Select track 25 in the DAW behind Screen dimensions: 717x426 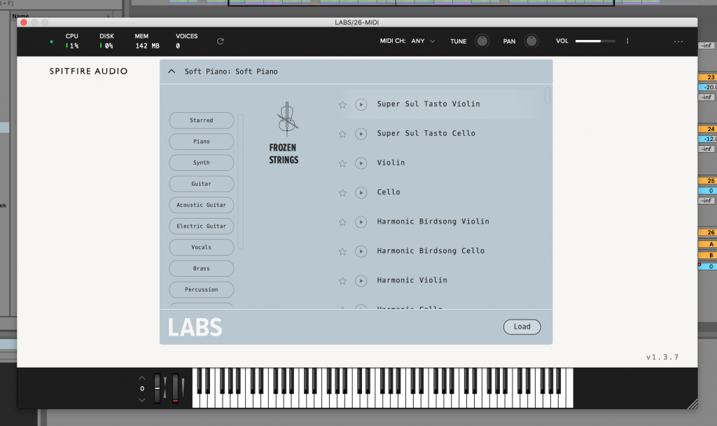[707, 181]
